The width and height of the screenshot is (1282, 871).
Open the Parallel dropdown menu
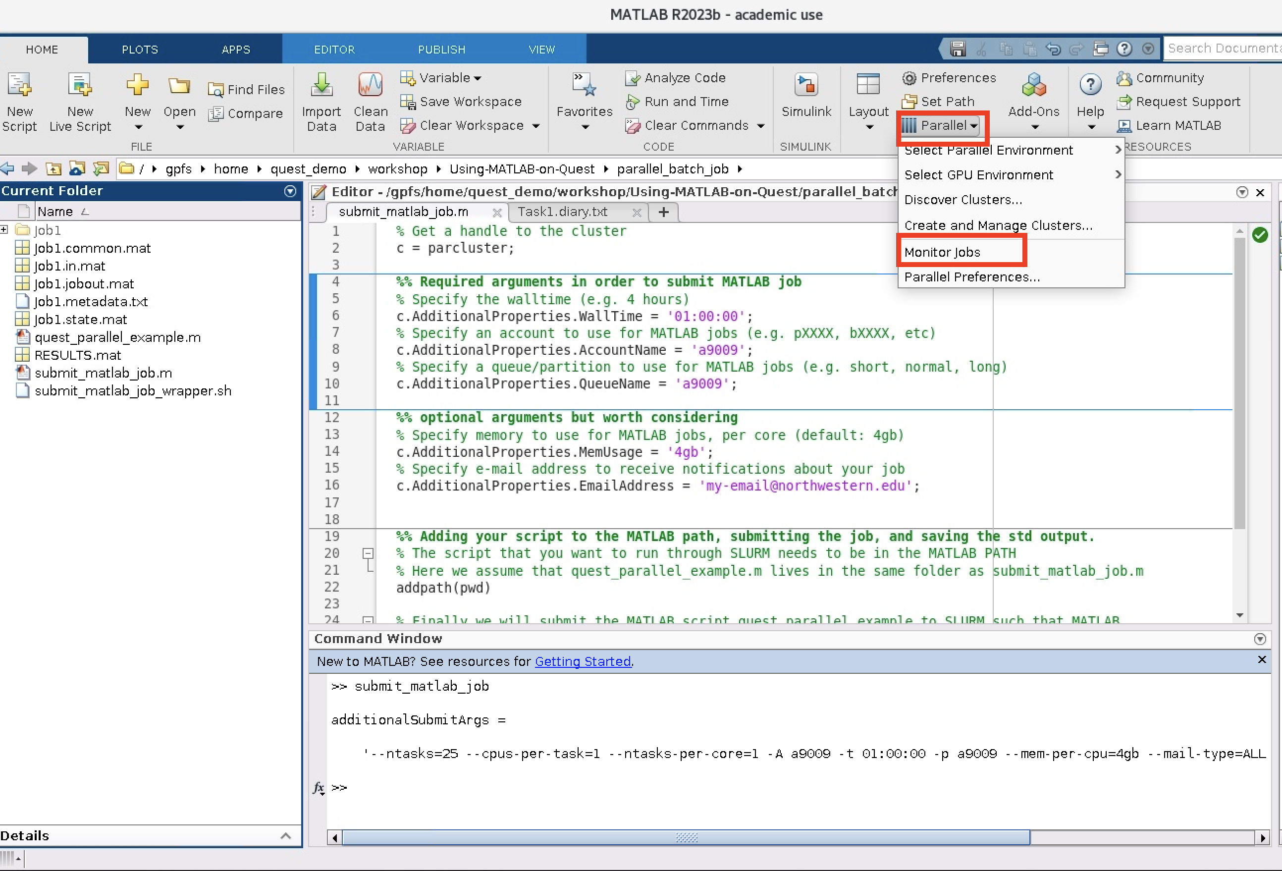(x=941, y=126)
